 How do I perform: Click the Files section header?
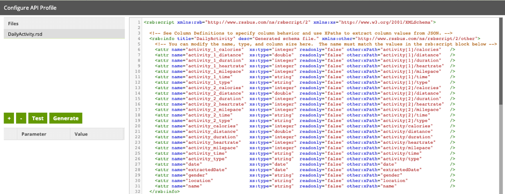click(64, 23)
